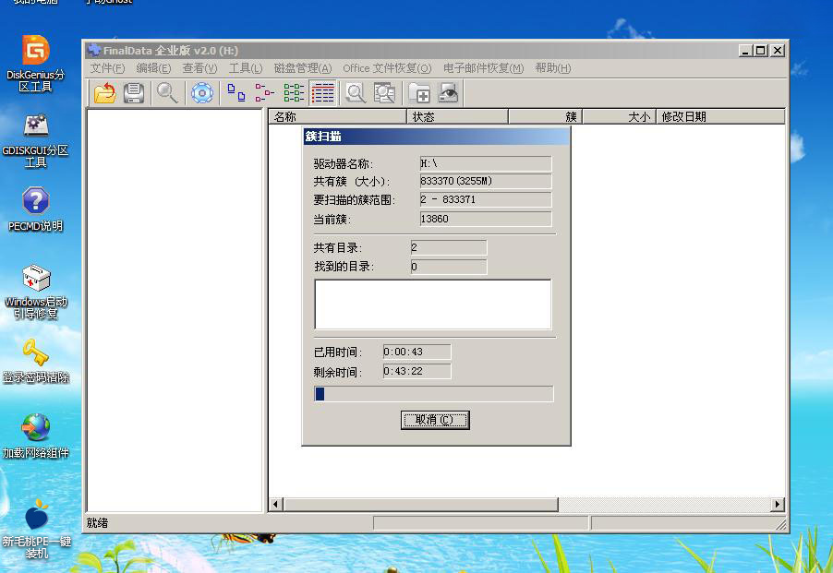Open the 编辑(E) menu
This screenshot has width=833, height=573.
(153, 68)
